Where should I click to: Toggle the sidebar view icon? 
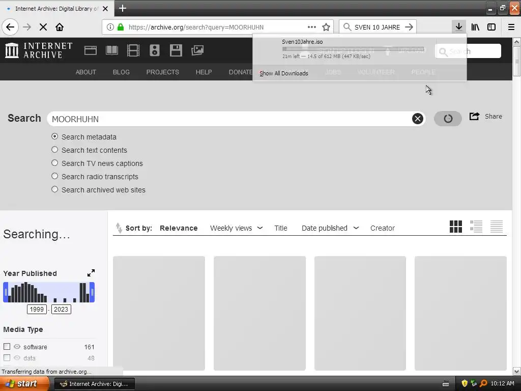coord(491,27)
